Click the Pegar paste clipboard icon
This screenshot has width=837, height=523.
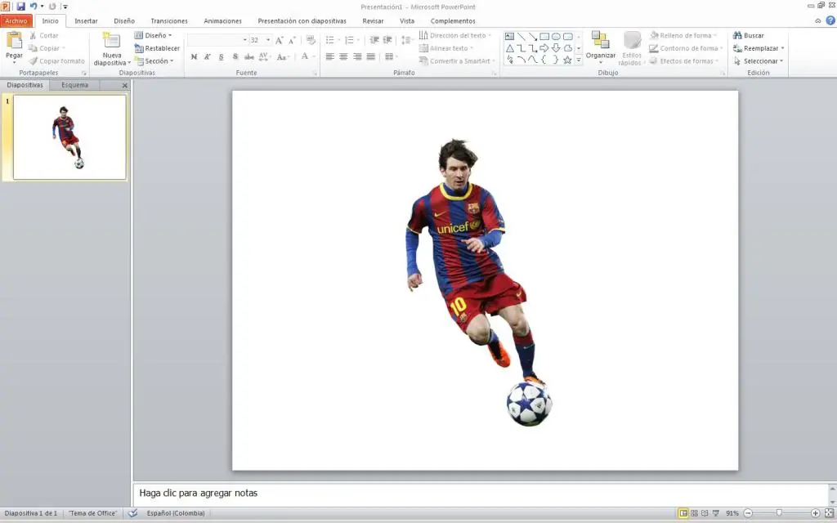point(14,40)
